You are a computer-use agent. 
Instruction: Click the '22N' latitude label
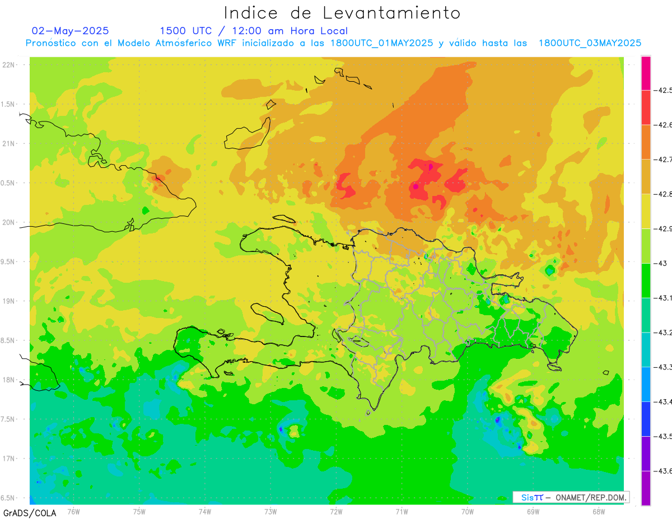click(x=10, y=64)
